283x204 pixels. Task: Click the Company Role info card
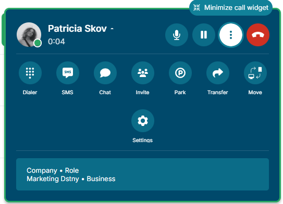point(142,174)
